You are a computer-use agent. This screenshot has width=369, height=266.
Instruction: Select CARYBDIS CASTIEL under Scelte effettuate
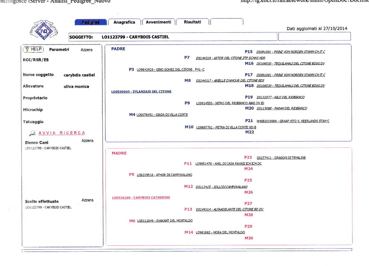click(48, 207)
